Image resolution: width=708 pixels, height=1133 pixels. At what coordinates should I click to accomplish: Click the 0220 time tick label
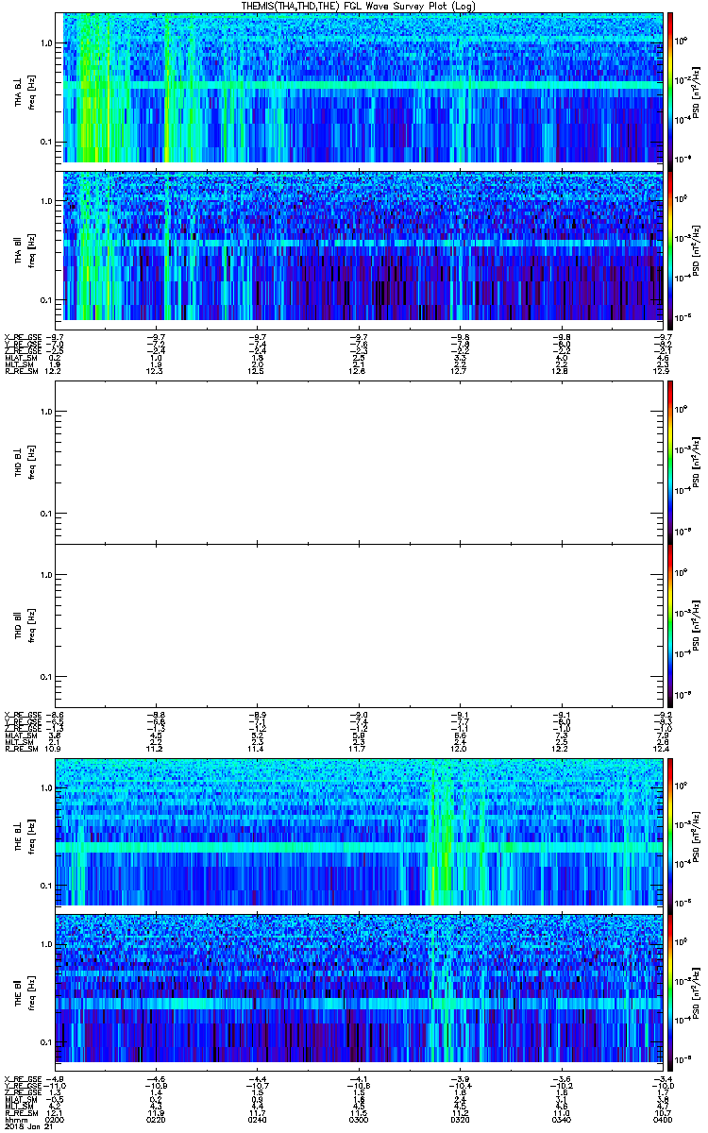click(156, 1119)
